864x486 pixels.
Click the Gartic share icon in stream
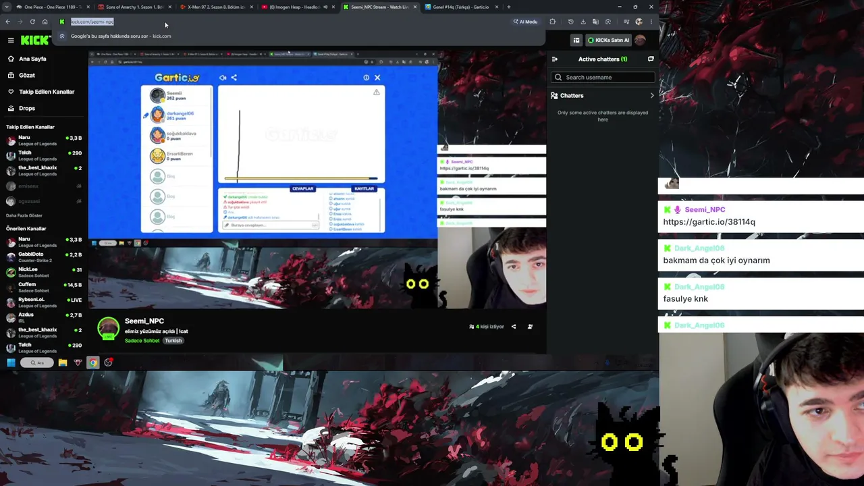234,78
